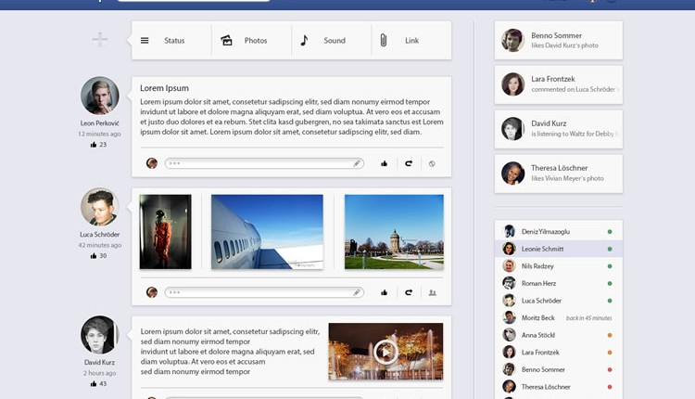Open Benno Sommer's like notification
This screenshot has width=695, height=399.
click(x=558, y=40)
